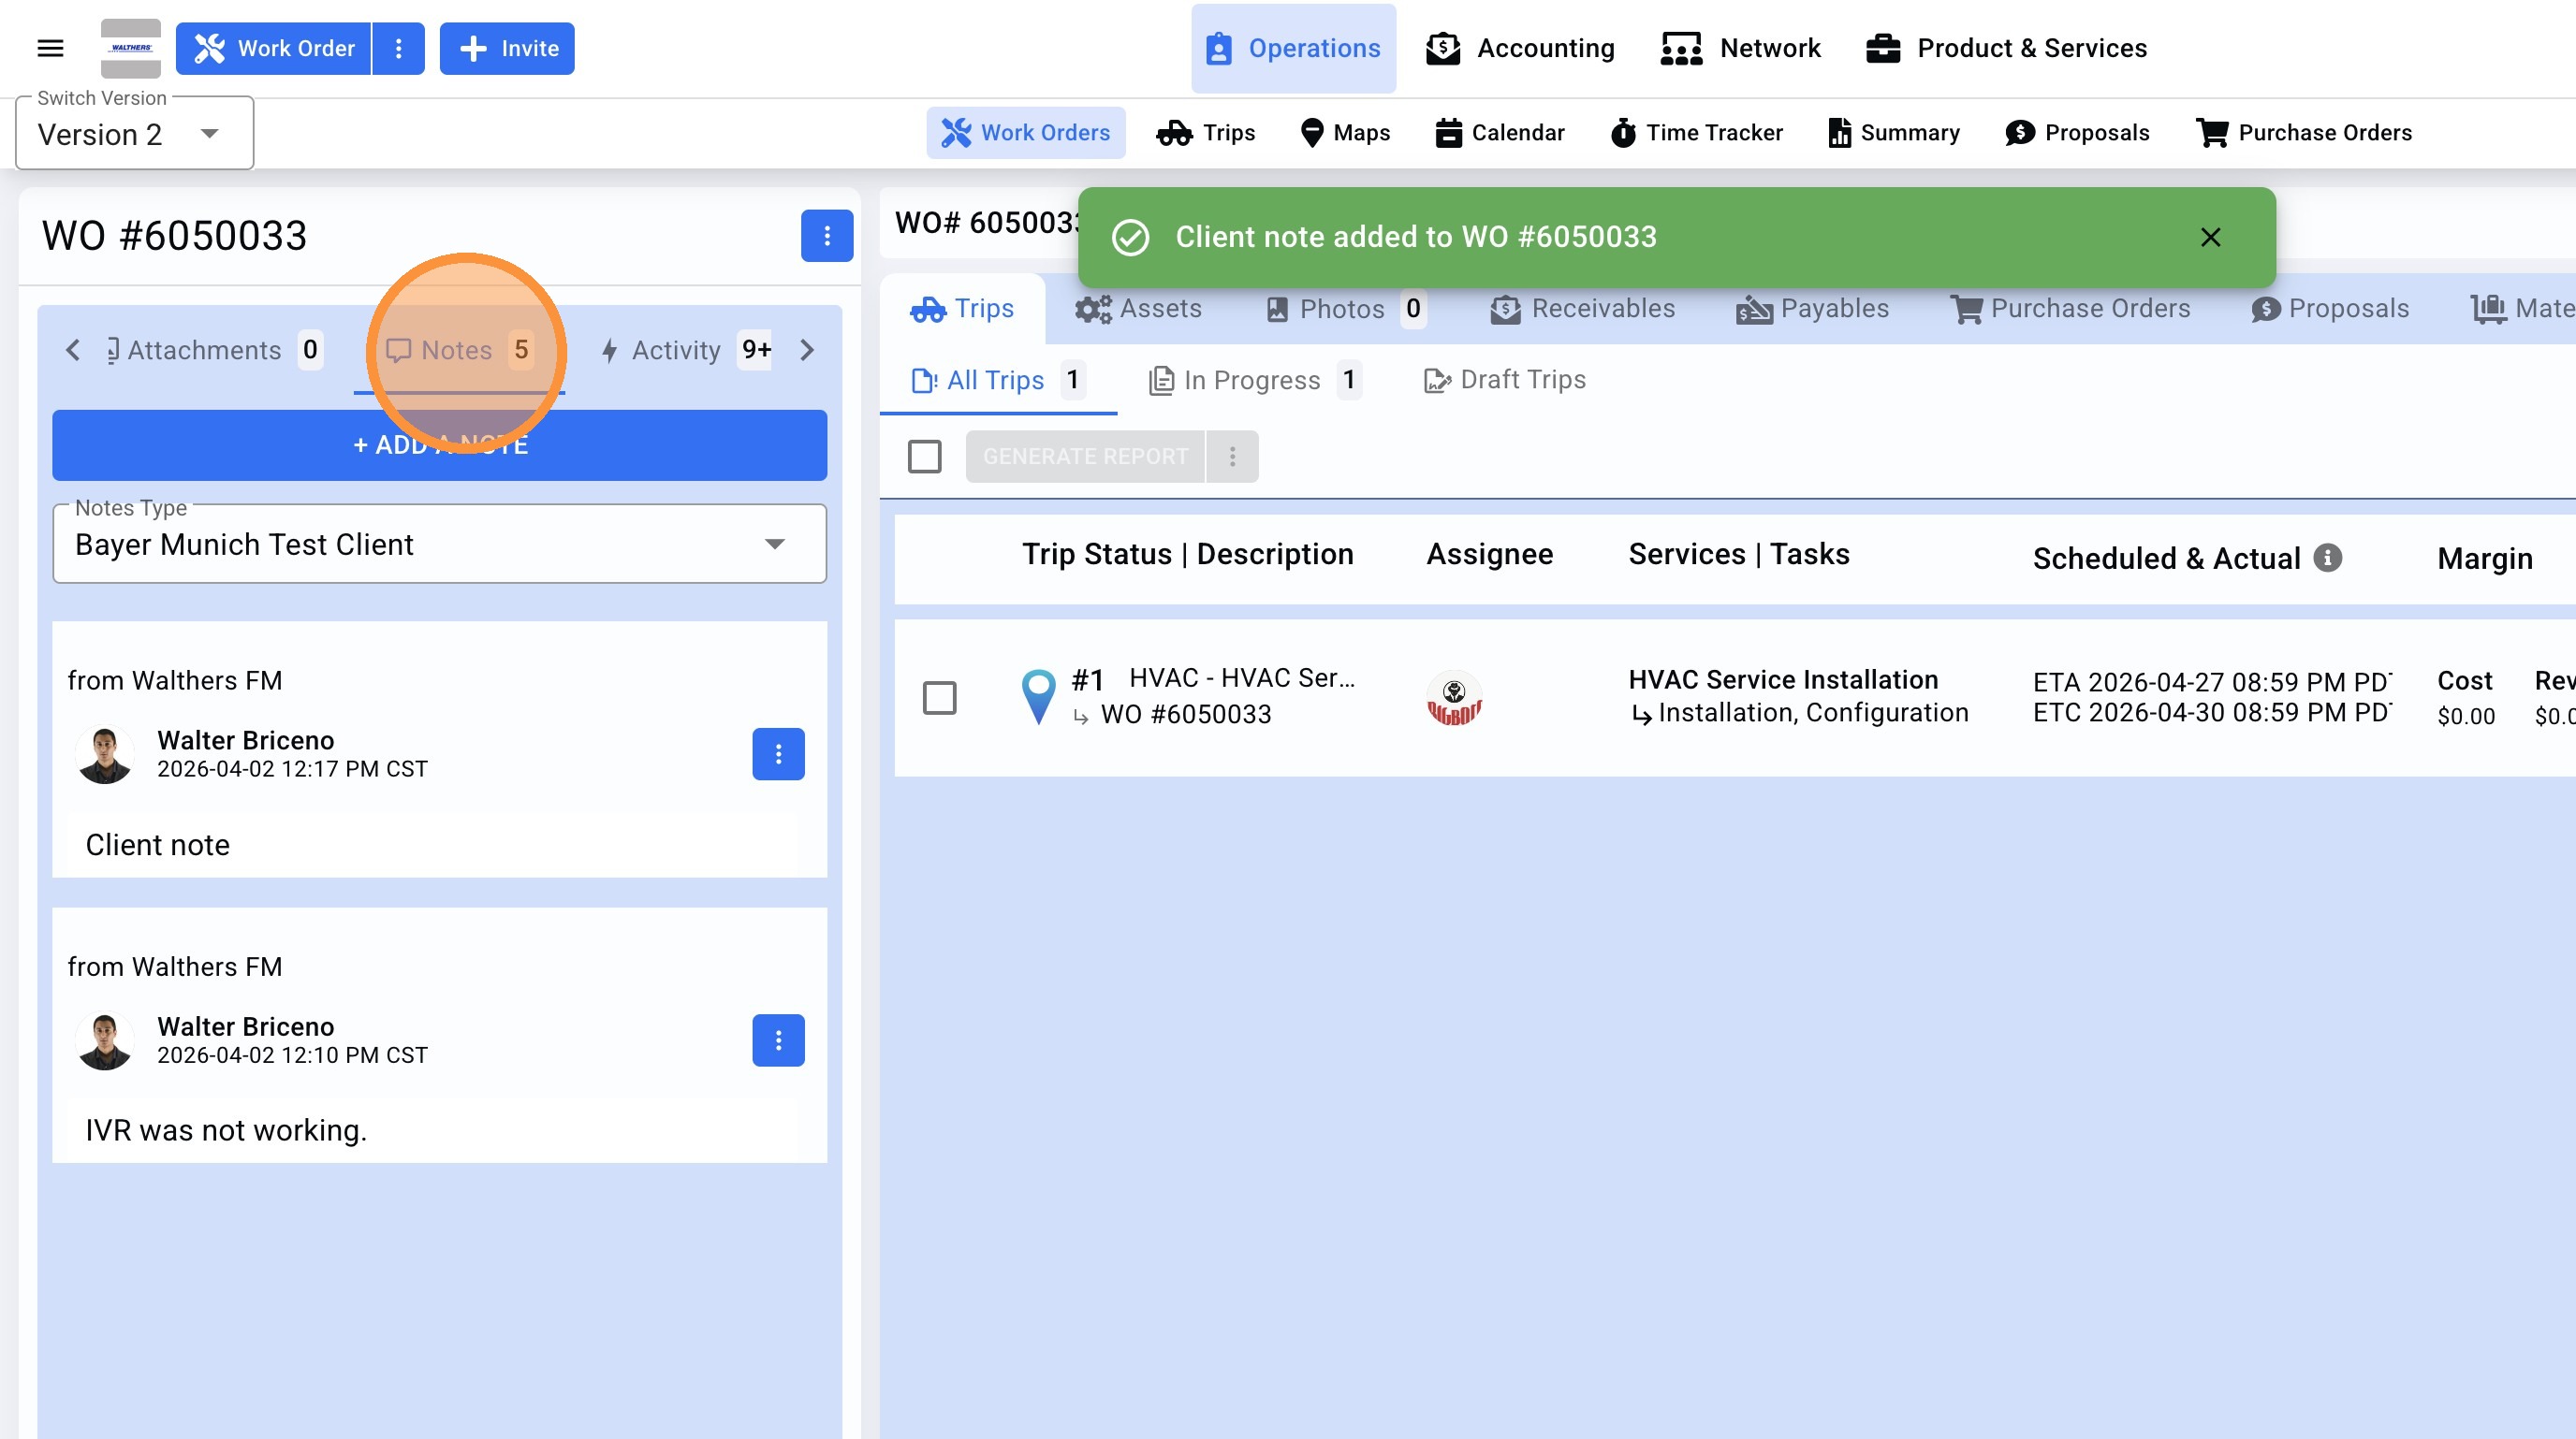Open Scheduled & Actual info icon

pyautogui.click(x=2328, y=558)
